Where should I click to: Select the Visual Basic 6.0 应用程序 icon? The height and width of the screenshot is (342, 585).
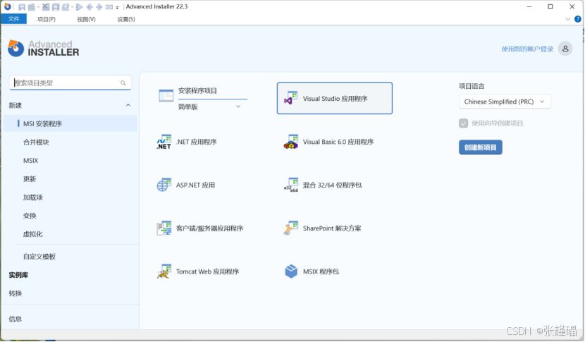click(x=291, y=142)
